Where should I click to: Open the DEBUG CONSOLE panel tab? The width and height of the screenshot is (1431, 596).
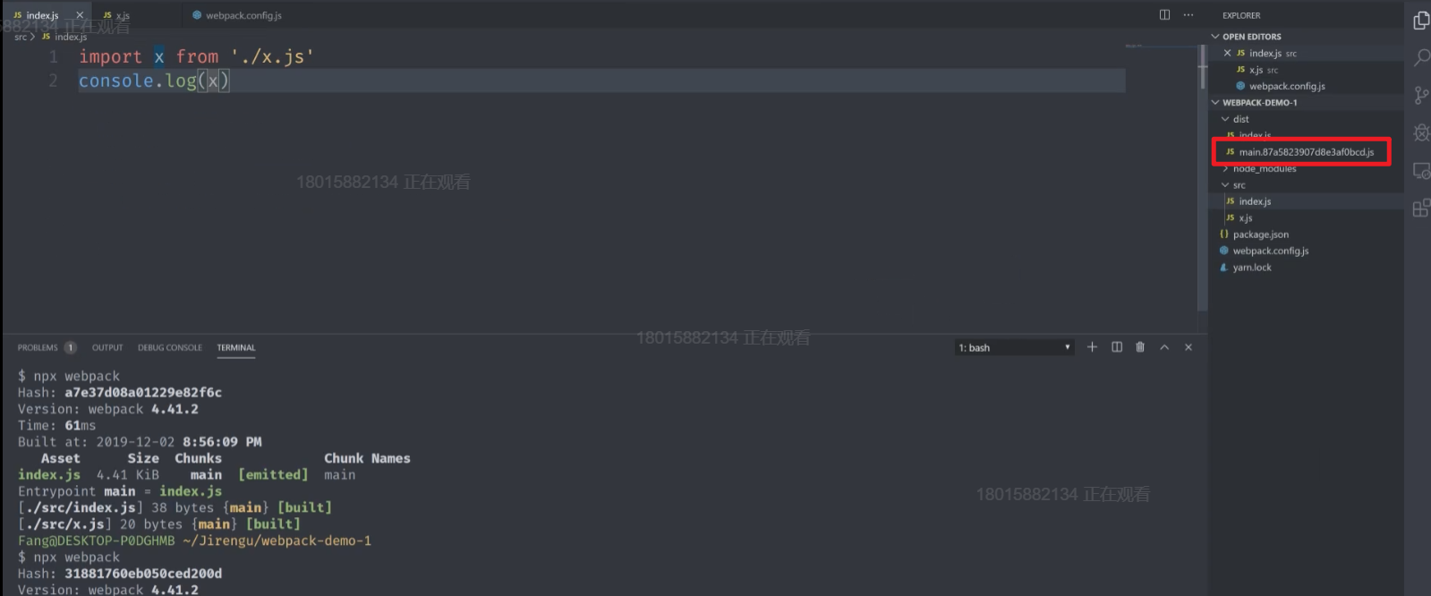[x=170, y=347]
